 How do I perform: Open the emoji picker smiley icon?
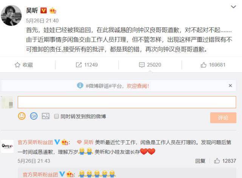(22, 116)
